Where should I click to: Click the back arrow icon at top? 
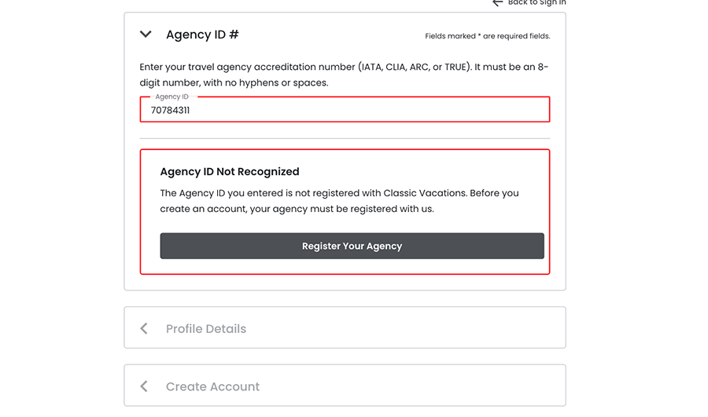[x=497, y=3]
